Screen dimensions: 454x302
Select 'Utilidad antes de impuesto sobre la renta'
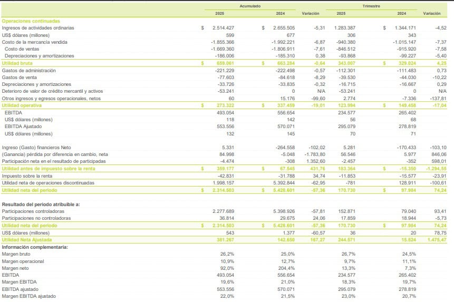coord(49,169)
